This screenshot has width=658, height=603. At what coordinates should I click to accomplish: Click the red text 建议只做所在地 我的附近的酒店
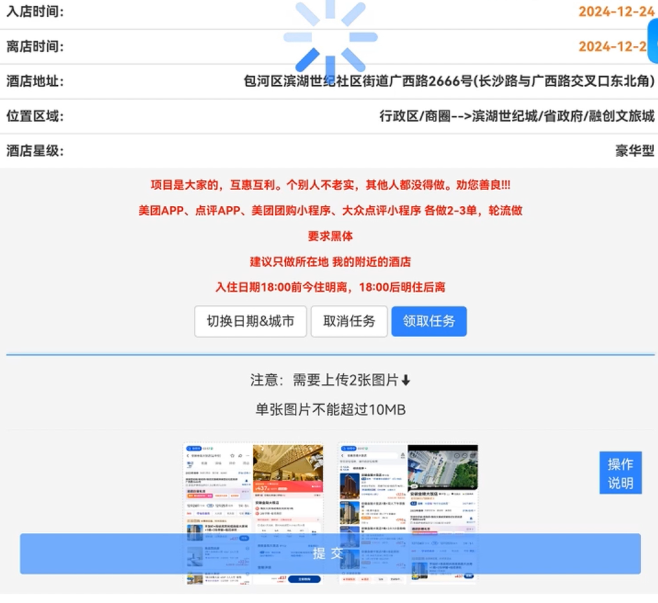coord(330,262)
